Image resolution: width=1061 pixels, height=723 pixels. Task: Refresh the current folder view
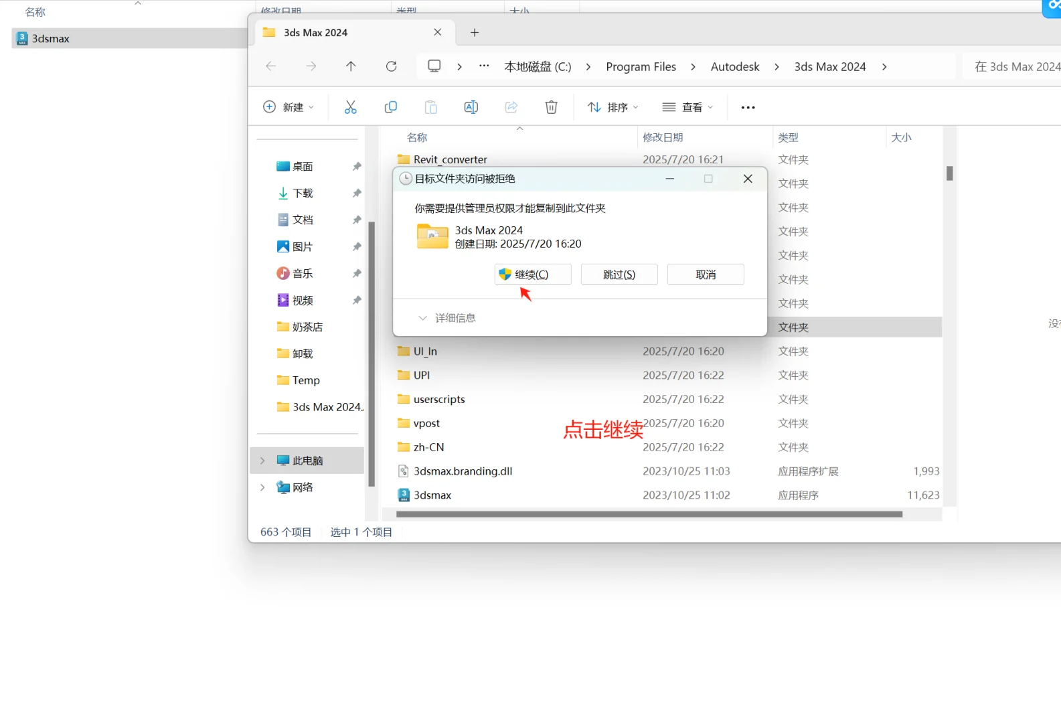click(392, 66)
